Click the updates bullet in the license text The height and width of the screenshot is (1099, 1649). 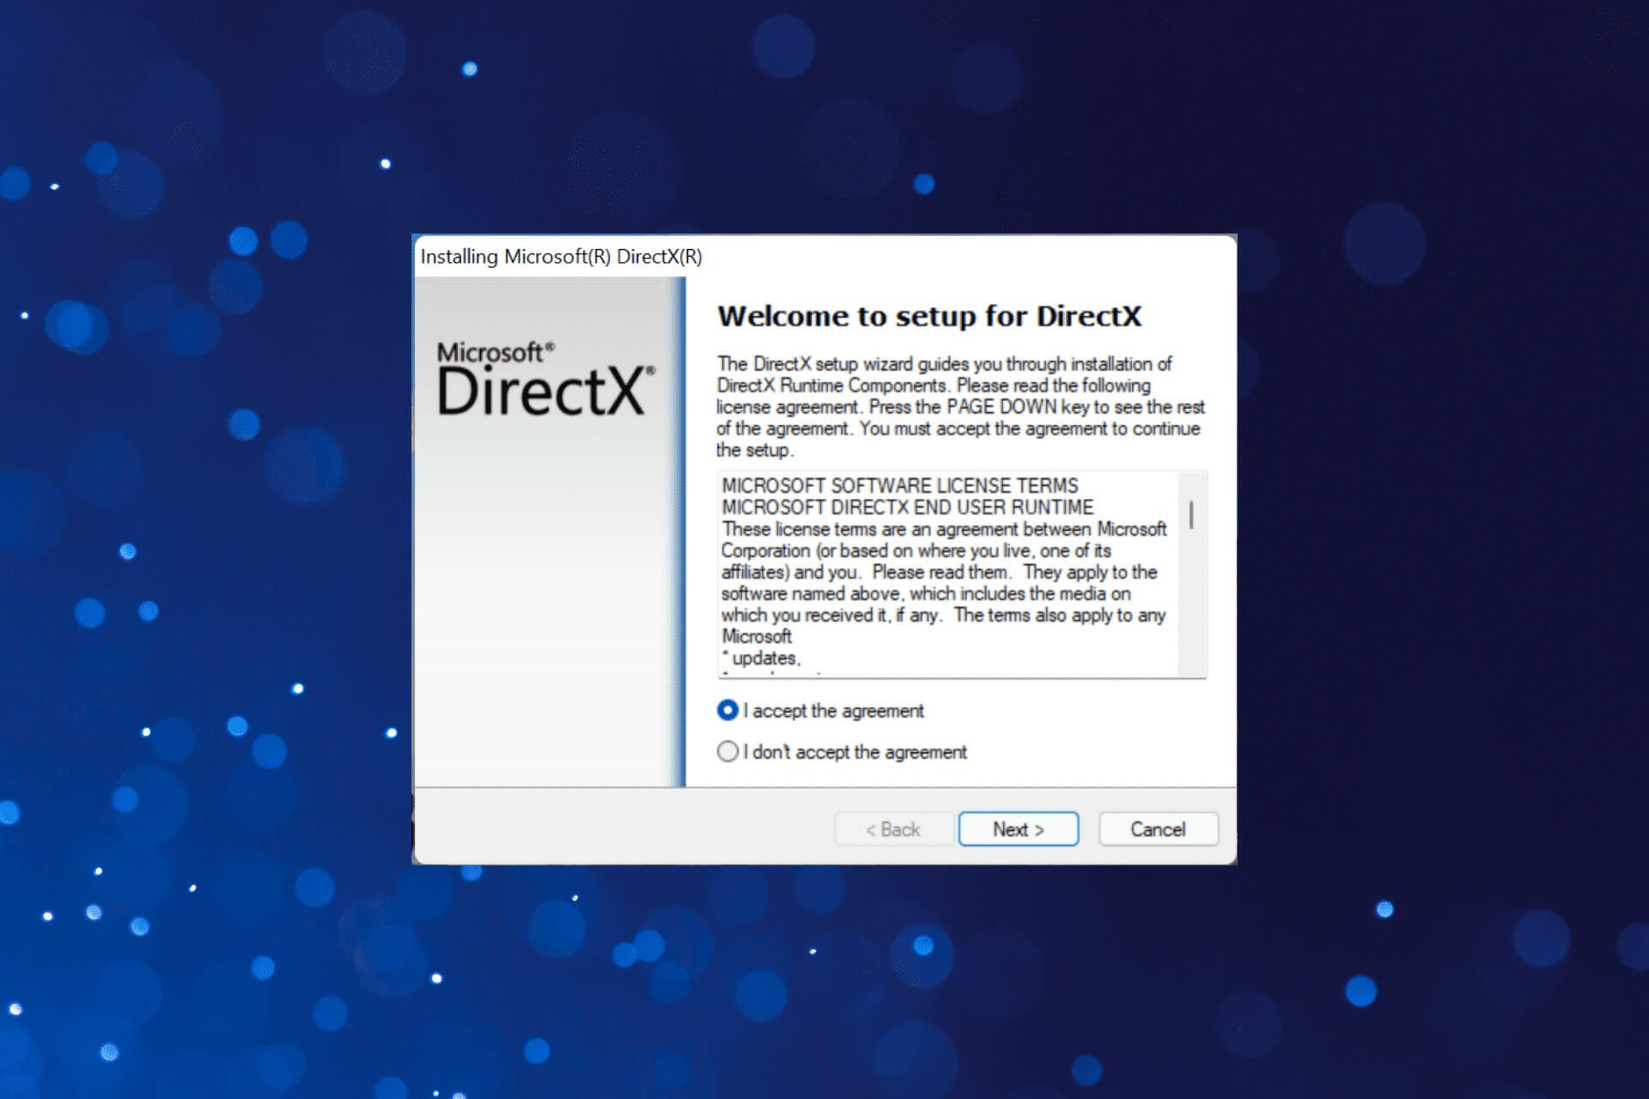click(759, 659)
